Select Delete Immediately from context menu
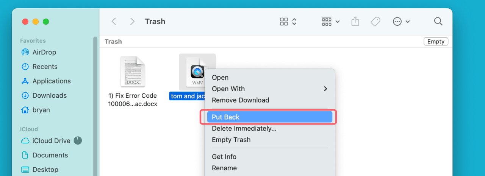Screen dimensions: 485x176 point(244,128)
